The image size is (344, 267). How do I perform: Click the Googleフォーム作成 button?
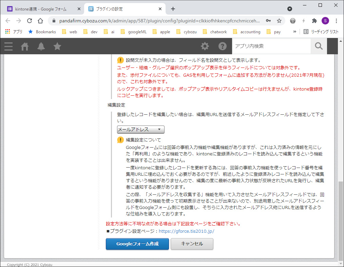coord(137,244)
